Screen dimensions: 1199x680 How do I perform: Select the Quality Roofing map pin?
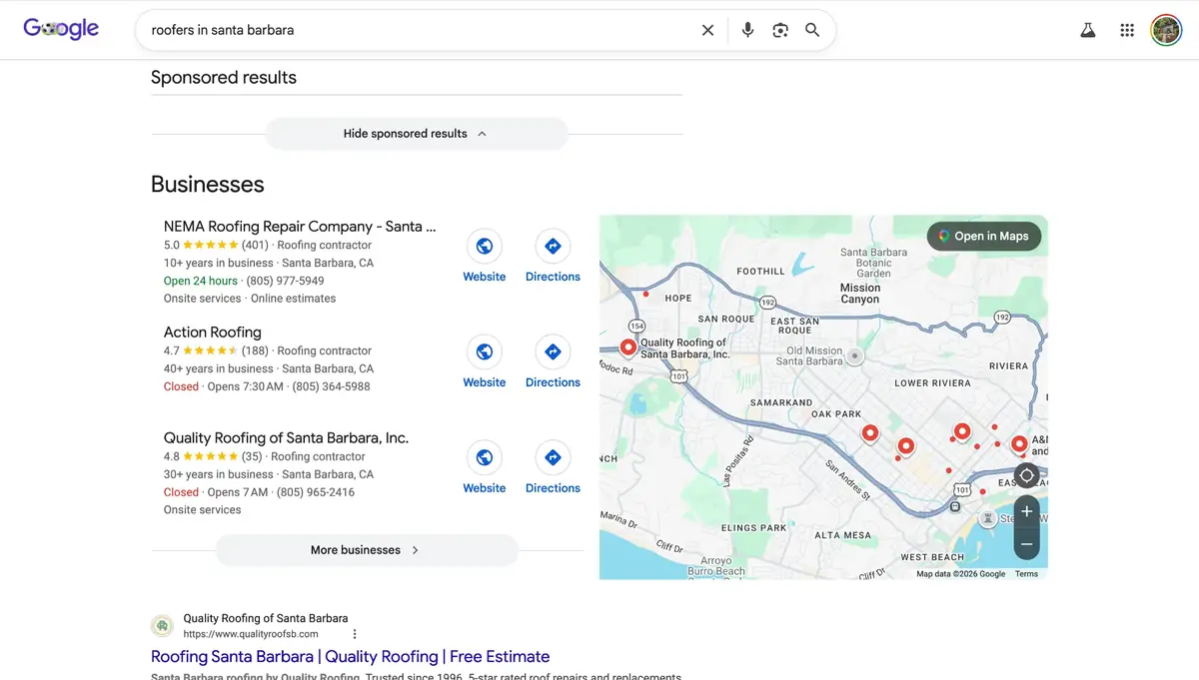pyautogui.click(x=628, y=347)
